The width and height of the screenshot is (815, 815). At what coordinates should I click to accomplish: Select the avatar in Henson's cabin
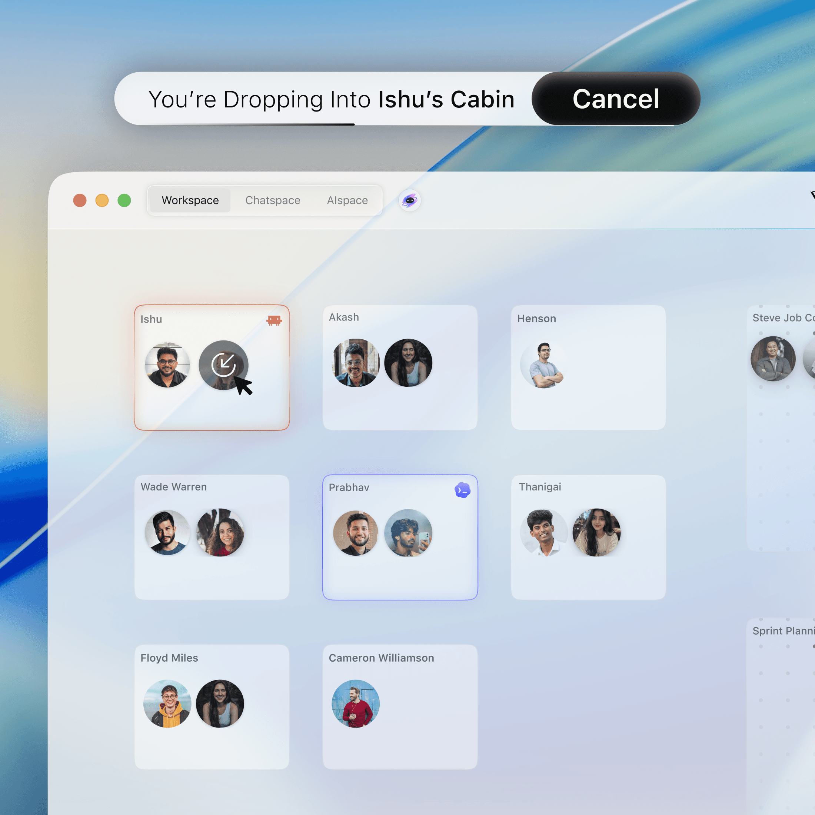pos(544,365)
